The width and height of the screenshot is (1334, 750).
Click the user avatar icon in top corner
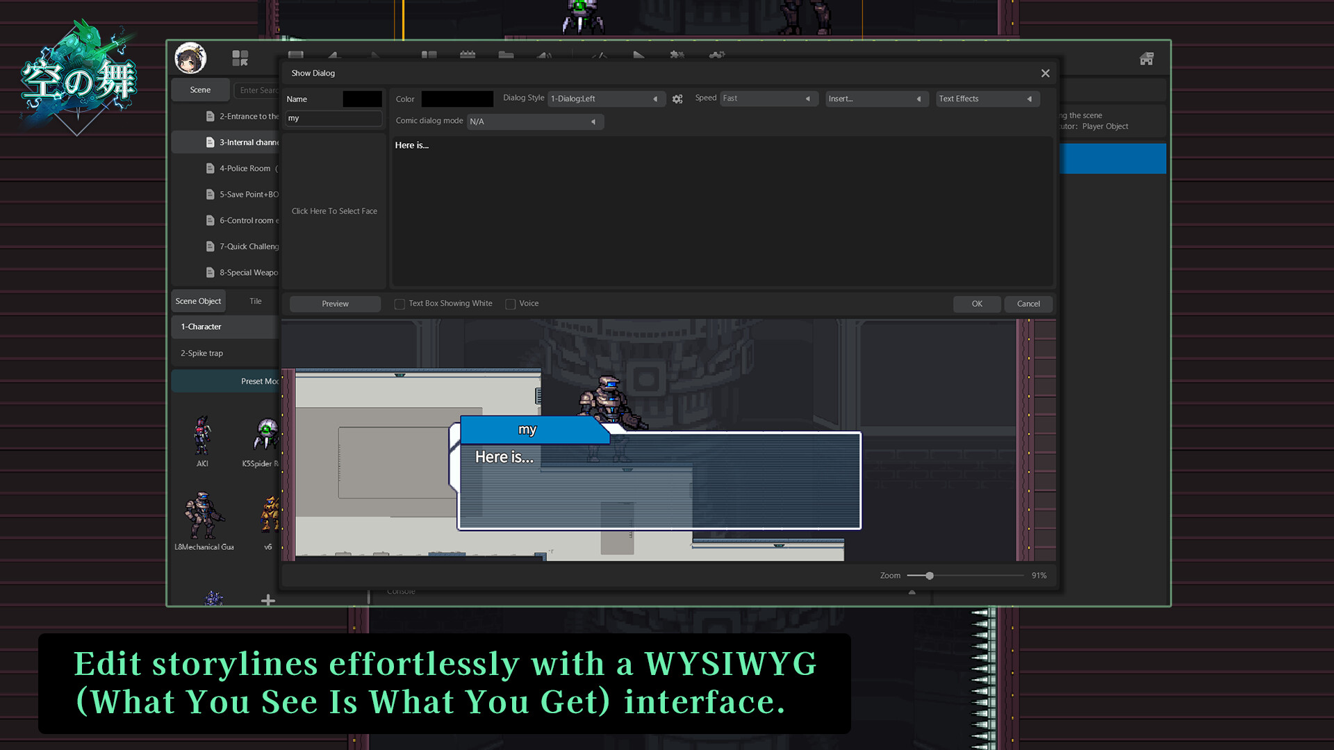(x=190, y=58)
